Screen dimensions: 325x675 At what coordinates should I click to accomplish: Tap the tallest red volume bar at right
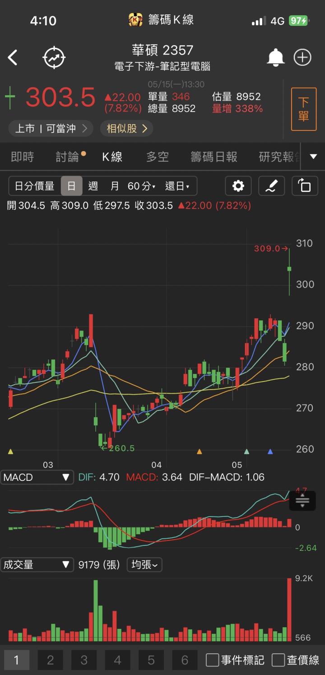coord(289,610)
